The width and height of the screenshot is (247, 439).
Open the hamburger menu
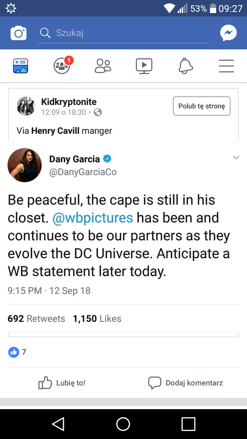[x=226, y=66]
